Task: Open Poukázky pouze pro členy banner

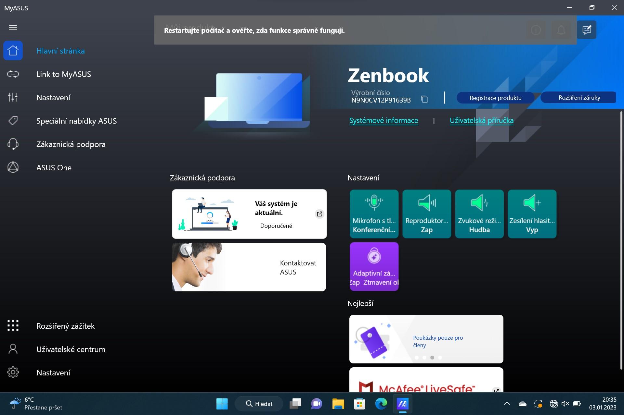Action: coord(426,339)
